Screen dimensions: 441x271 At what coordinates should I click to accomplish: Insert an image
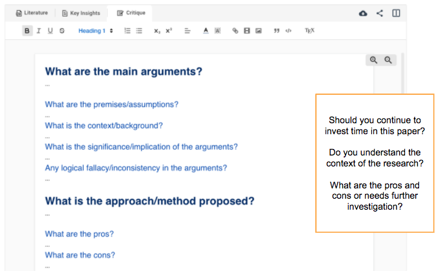[x=259, y=31]
